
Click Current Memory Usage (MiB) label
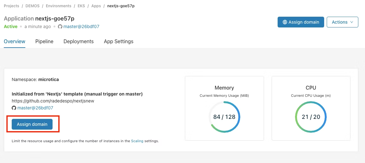(224, 96)
